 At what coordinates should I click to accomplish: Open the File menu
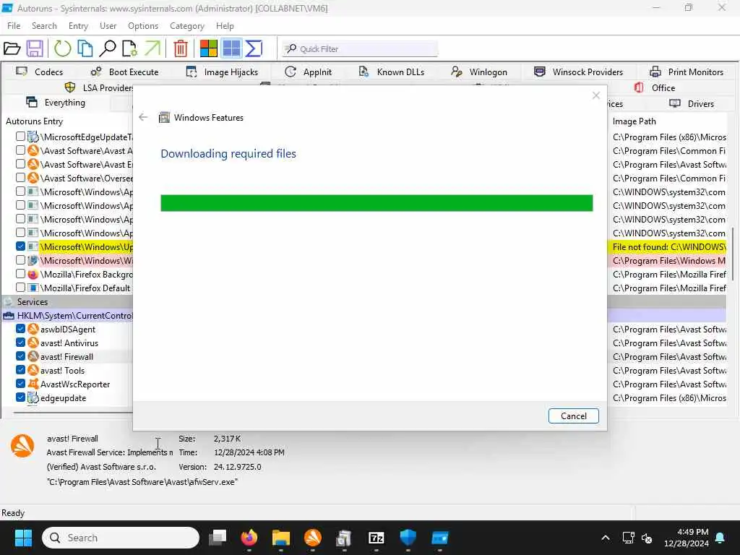[14, 26]
